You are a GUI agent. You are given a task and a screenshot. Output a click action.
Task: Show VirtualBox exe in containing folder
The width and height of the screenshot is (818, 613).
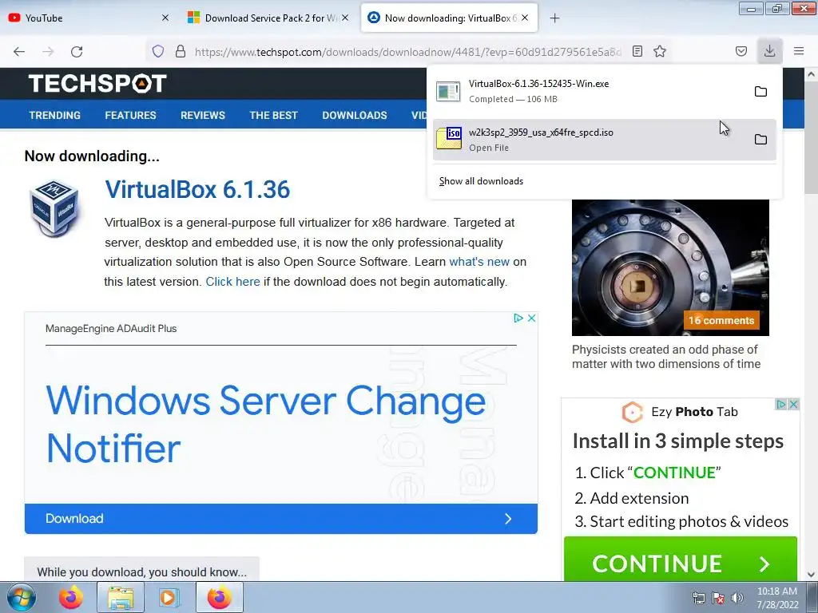point(760,91)
